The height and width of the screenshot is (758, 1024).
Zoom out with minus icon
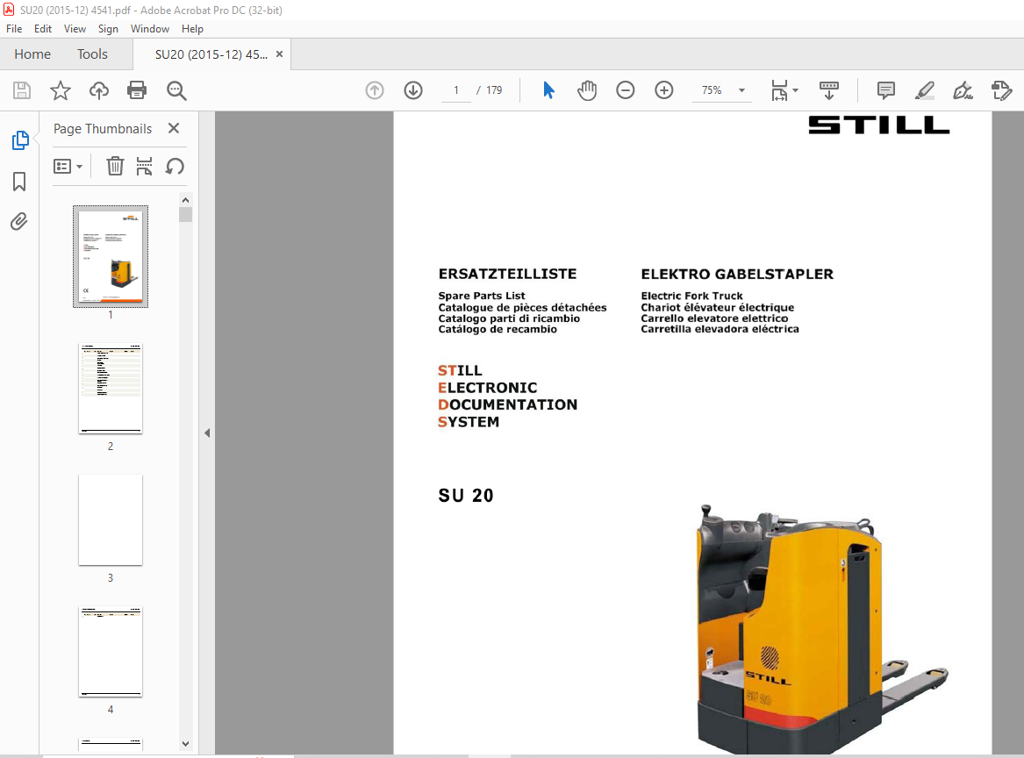tap(625, 90)
